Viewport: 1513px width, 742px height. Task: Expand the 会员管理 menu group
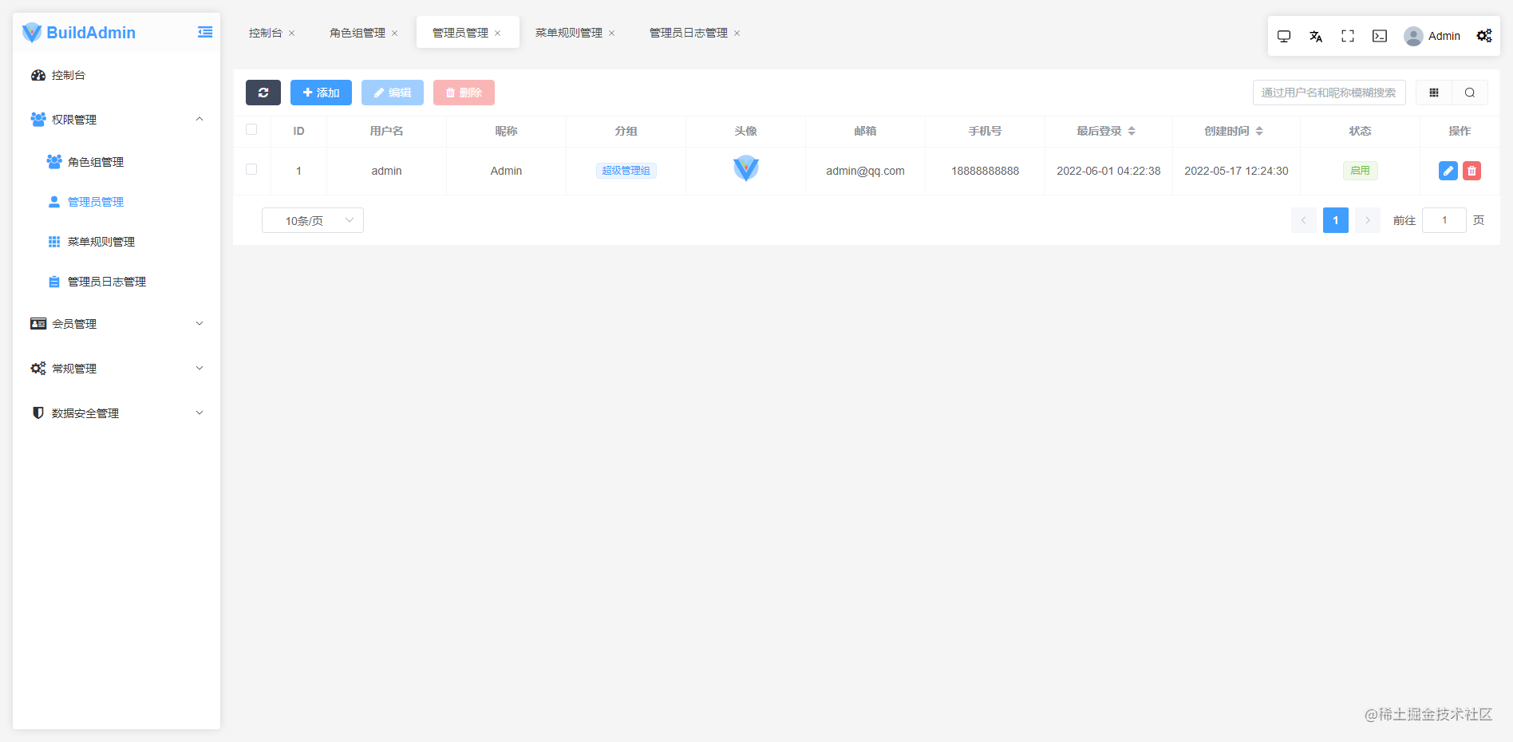pyautogui.click(x=117, y=324)
